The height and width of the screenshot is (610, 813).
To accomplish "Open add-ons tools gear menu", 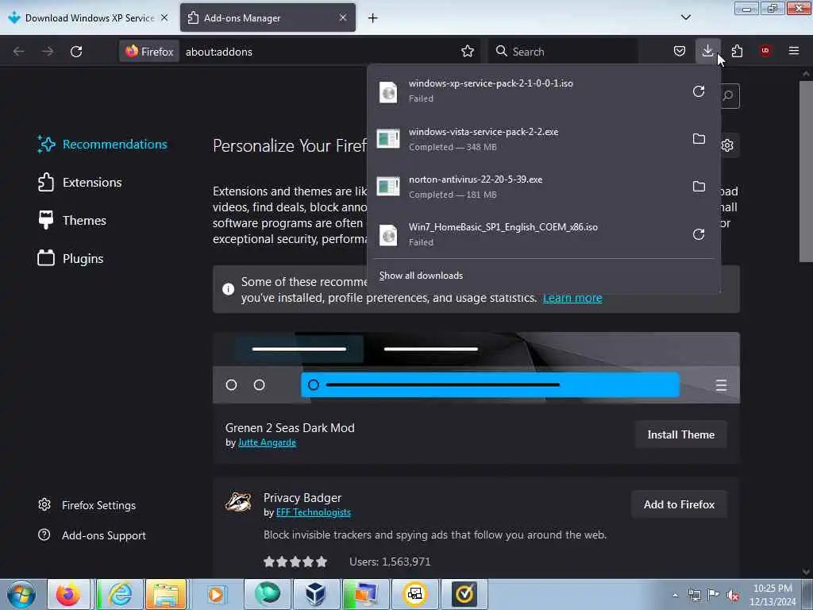I will pos(727,145).
